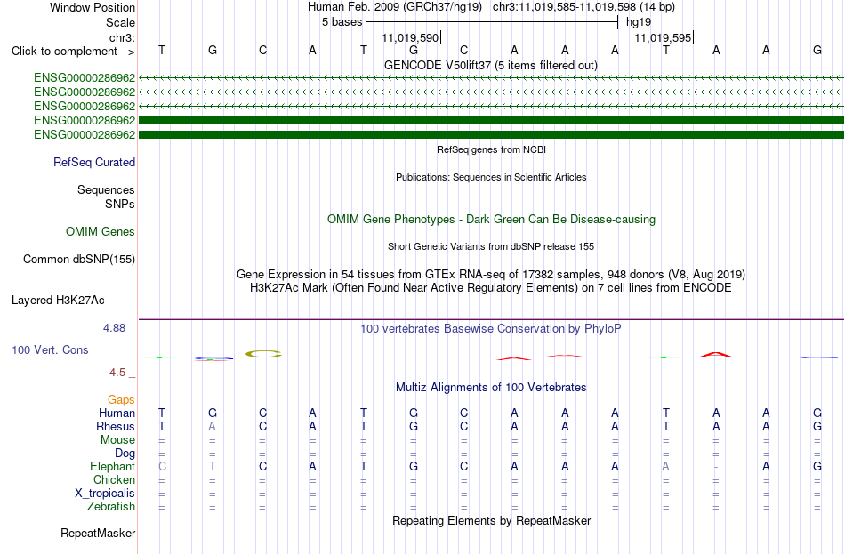Viewport: 845px width, 554px height.
Task: Select the Chicken alignment row label
Action: [114, 479]
